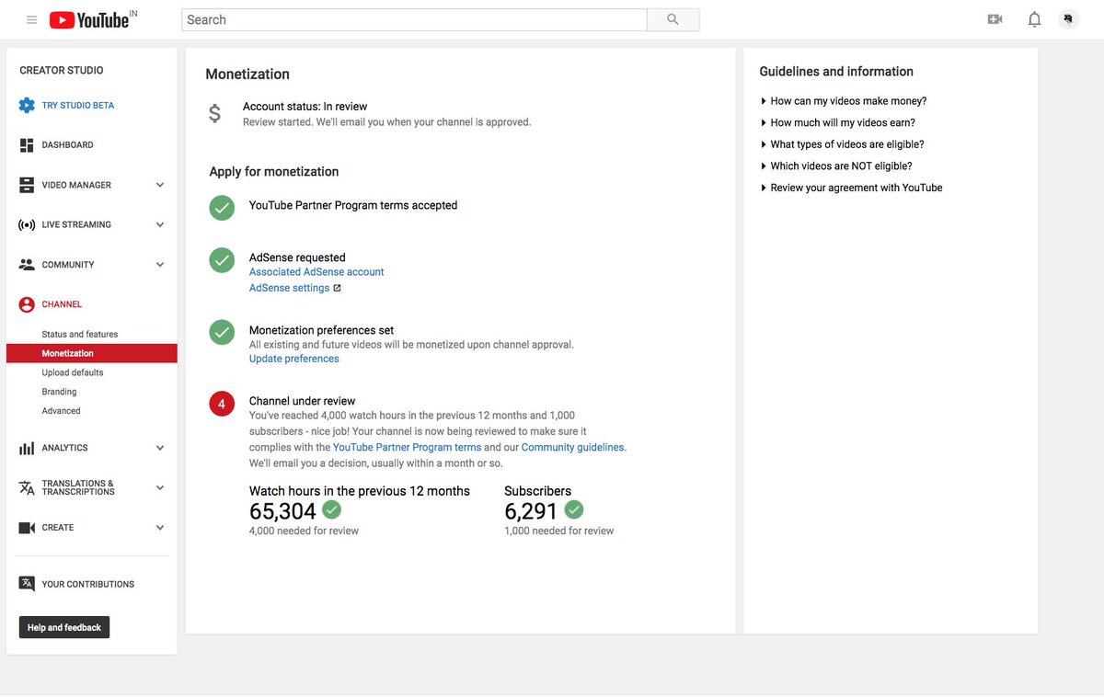Click the Live Streaming broadcast icon

click(x=27, y=224)
